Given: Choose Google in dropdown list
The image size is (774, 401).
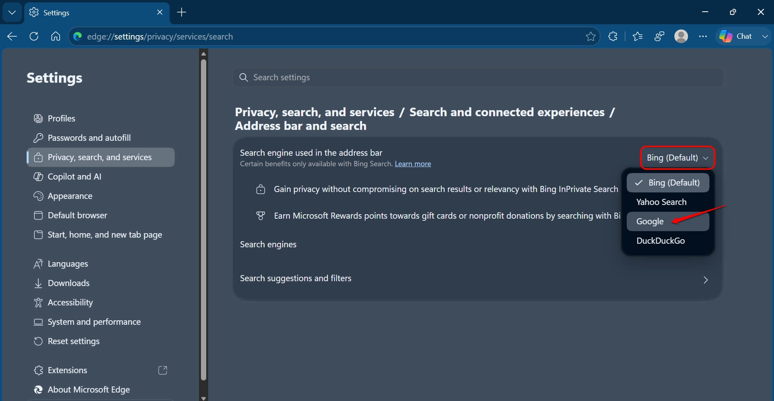Looking at the screenshot, I should [668, 221].
